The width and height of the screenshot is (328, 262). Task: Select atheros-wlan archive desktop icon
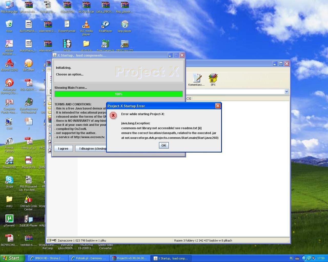(28, 7)
